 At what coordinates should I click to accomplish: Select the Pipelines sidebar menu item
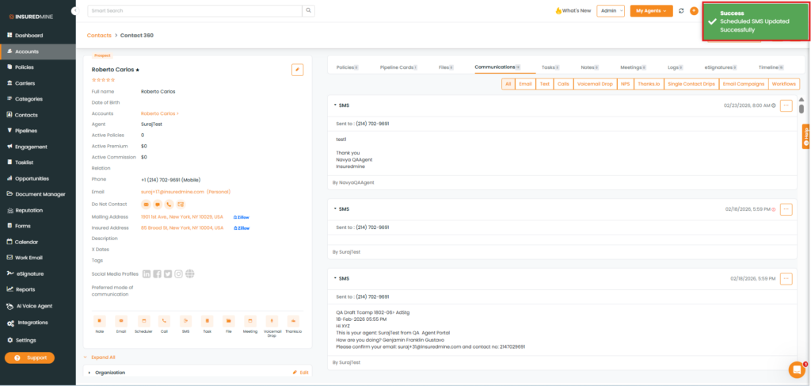click(x=27, y=131)
